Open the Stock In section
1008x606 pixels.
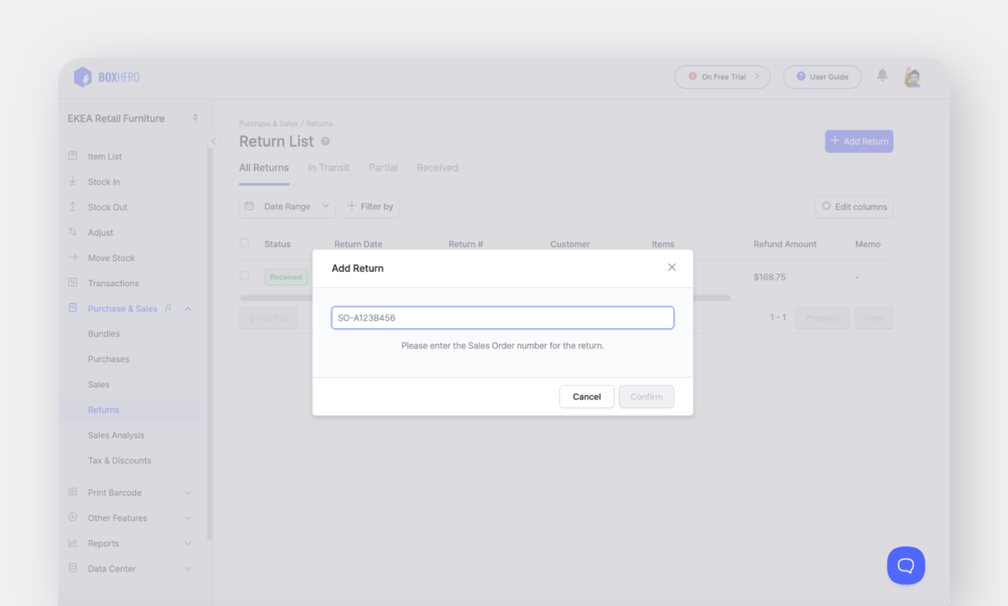[105, 181]
